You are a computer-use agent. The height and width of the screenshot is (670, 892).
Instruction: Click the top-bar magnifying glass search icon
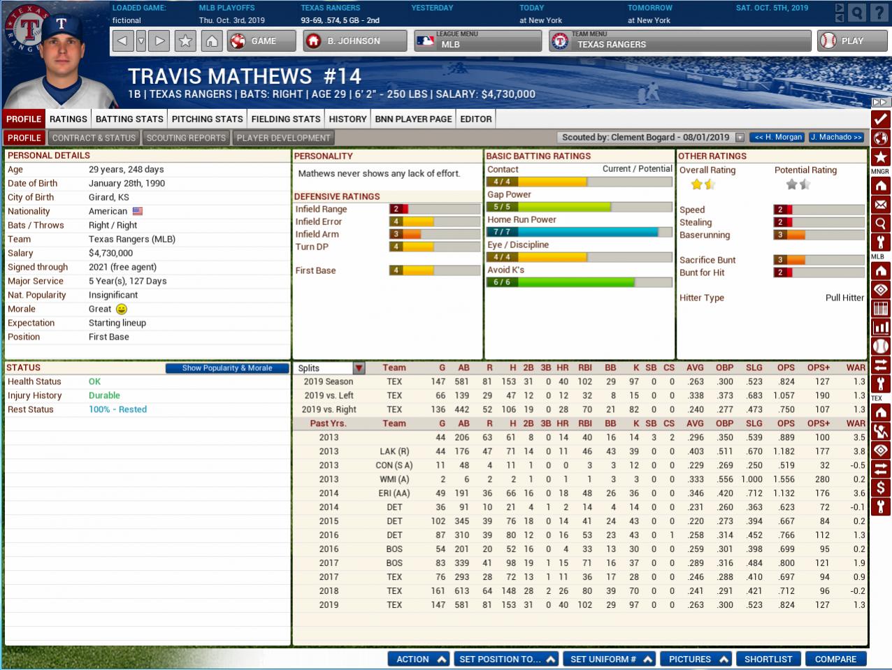pyautogui.click(x=857, y=12)
